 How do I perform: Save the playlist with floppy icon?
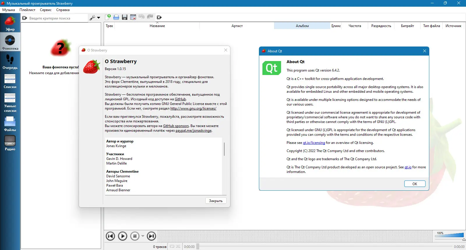[125, 17]
